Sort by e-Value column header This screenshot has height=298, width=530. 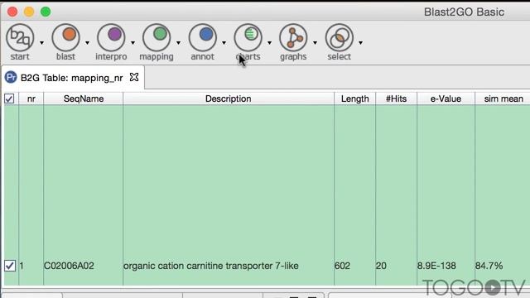(x=446, y=99)
